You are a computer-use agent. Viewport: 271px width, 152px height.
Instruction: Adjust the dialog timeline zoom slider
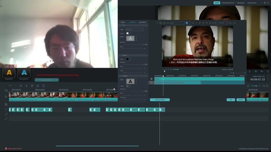coord(238,73)
